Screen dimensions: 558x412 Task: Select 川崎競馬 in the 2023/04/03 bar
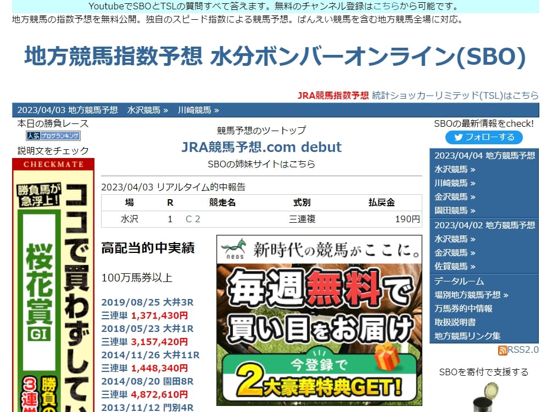coord(199,110)
